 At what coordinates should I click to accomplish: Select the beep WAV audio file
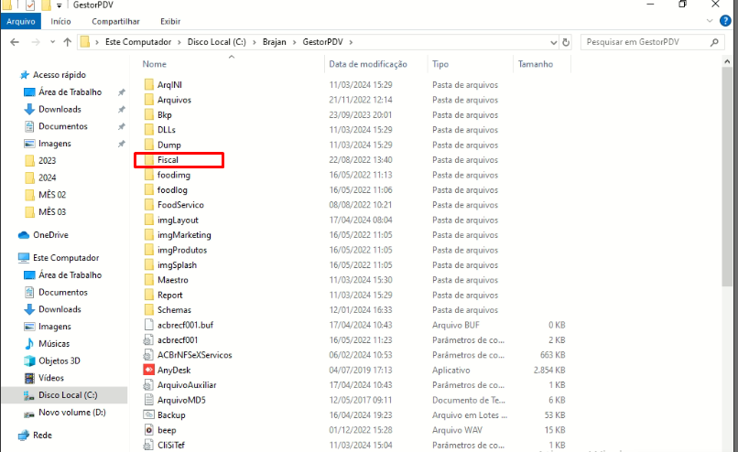(167, 430)
